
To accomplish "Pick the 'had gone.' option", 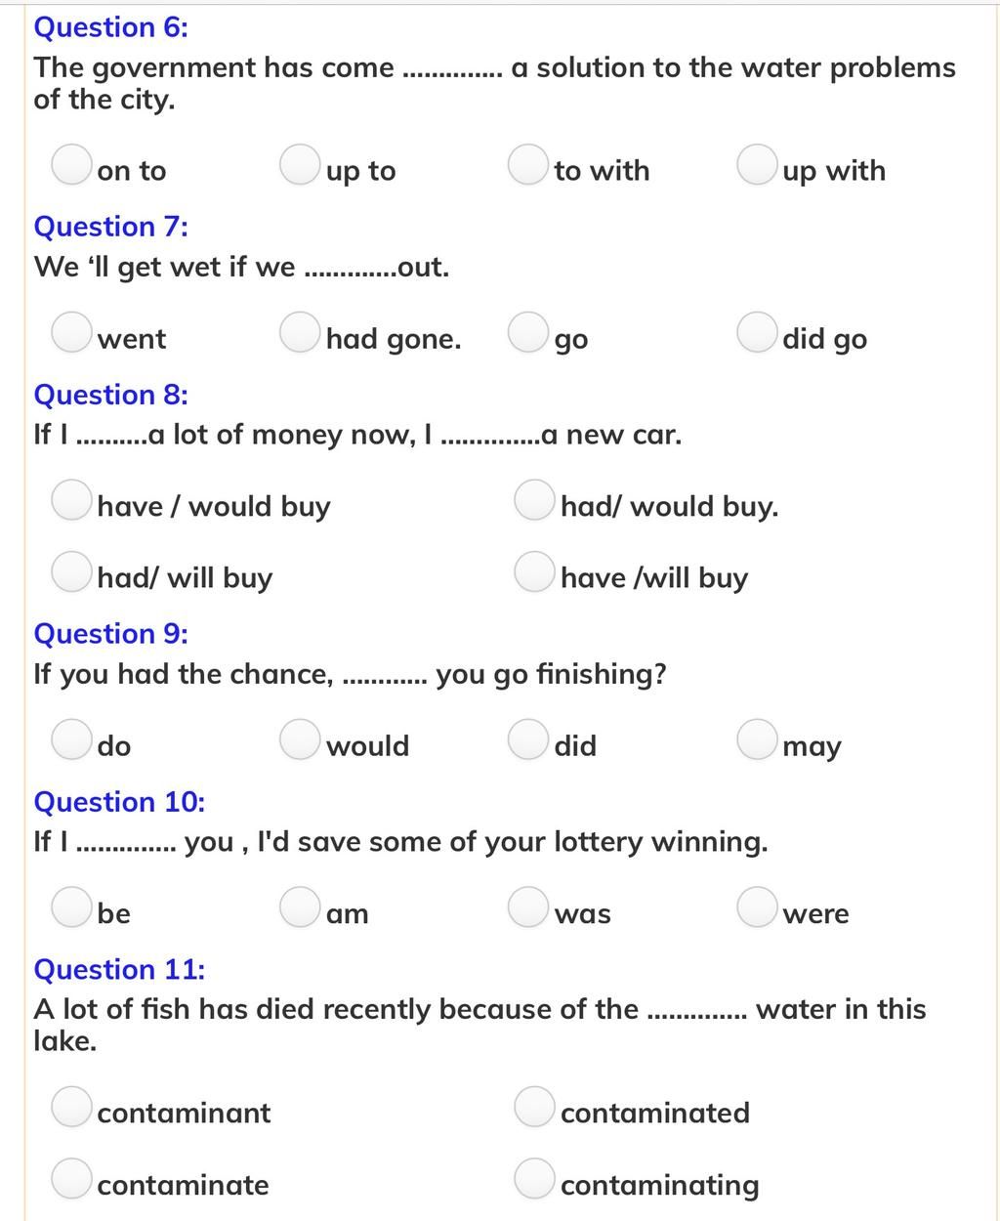I will click(300, 332).
